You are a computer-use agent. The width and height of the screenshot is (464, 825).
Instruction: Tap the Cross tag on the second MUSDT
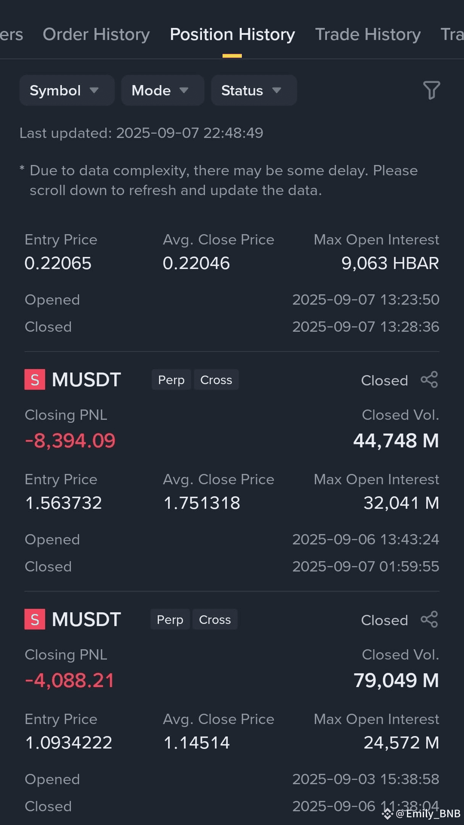215,620
